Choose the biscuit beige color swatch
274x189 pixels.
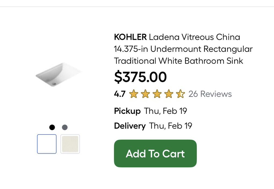[70, 144]
